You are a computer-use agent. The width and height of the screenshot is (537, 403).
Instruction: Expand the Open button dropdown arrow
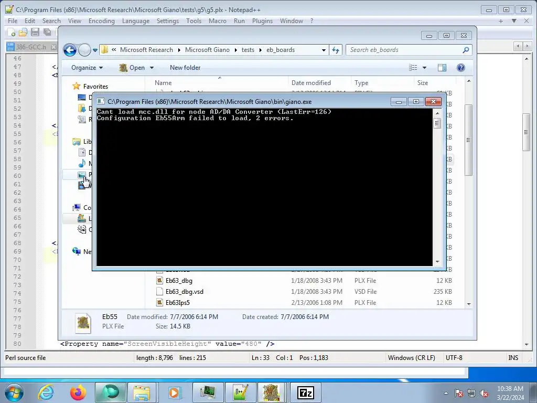tap(152, 68)
